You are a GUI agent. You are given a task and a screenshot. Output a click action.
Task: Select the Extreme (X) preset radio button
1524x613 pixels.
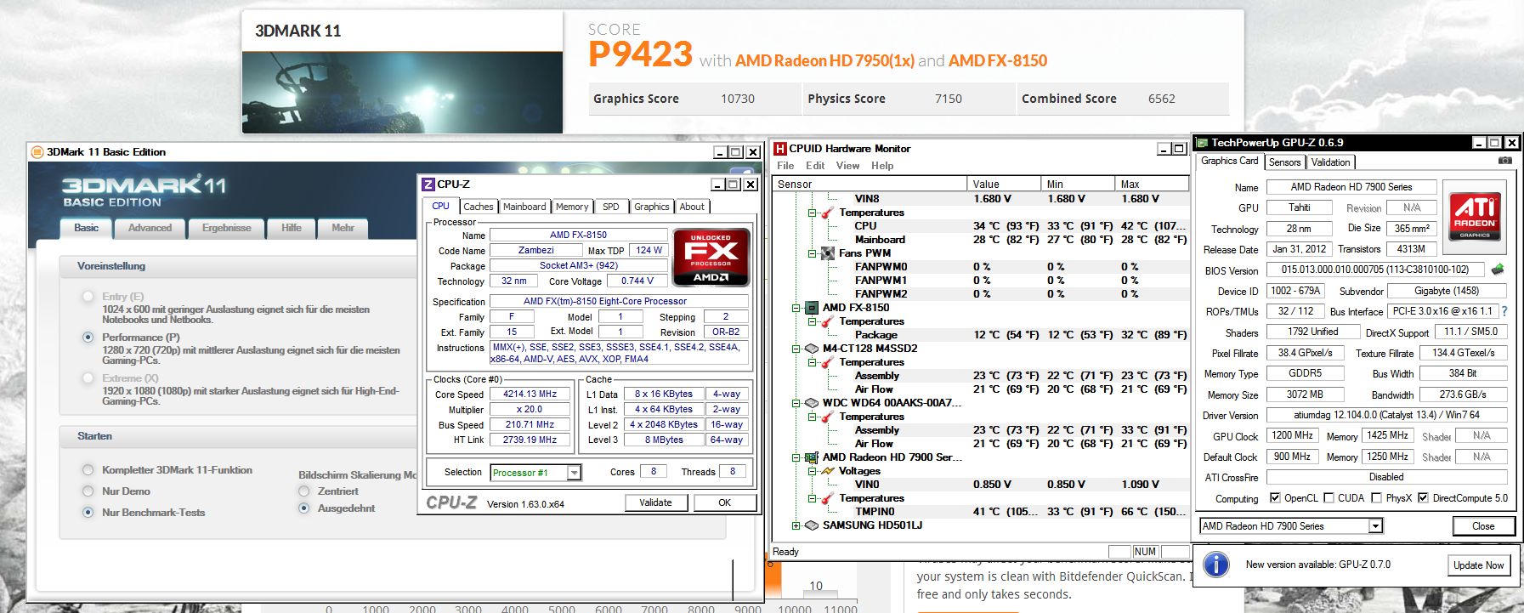tap(88, 378)
